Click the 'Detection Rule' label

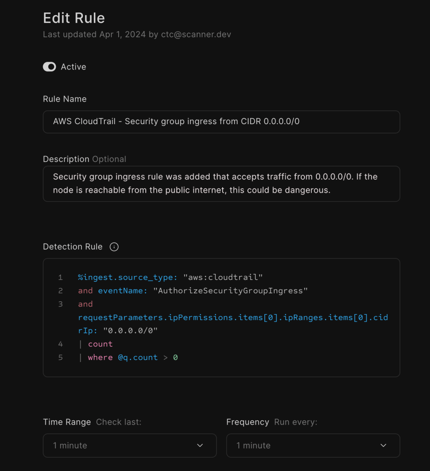point(73,247)
